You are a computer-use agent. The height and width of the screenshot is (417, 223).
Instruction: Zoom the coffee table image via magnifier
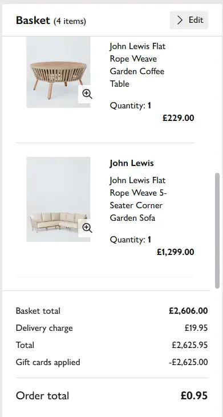pyautogui.click(x=87, y=94)
